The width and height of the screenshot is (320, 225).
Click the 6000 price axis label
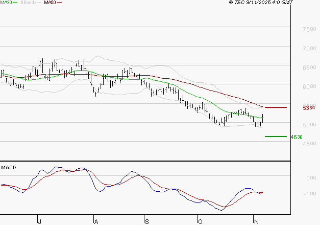click(309, 86)
